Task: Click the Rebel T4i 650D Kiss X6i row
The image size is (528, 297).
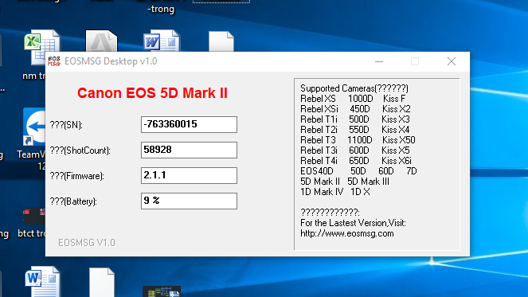Action: click(x=356, y=161)
